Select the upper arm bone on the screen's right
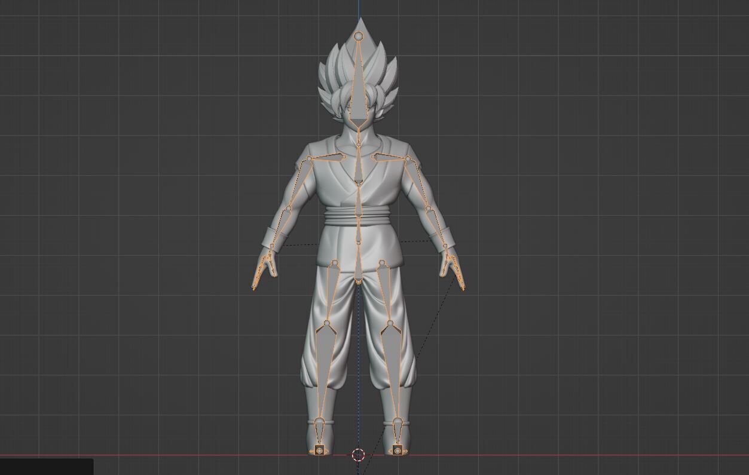Viewport: 749px width, 475px height. tap(418, 183)
